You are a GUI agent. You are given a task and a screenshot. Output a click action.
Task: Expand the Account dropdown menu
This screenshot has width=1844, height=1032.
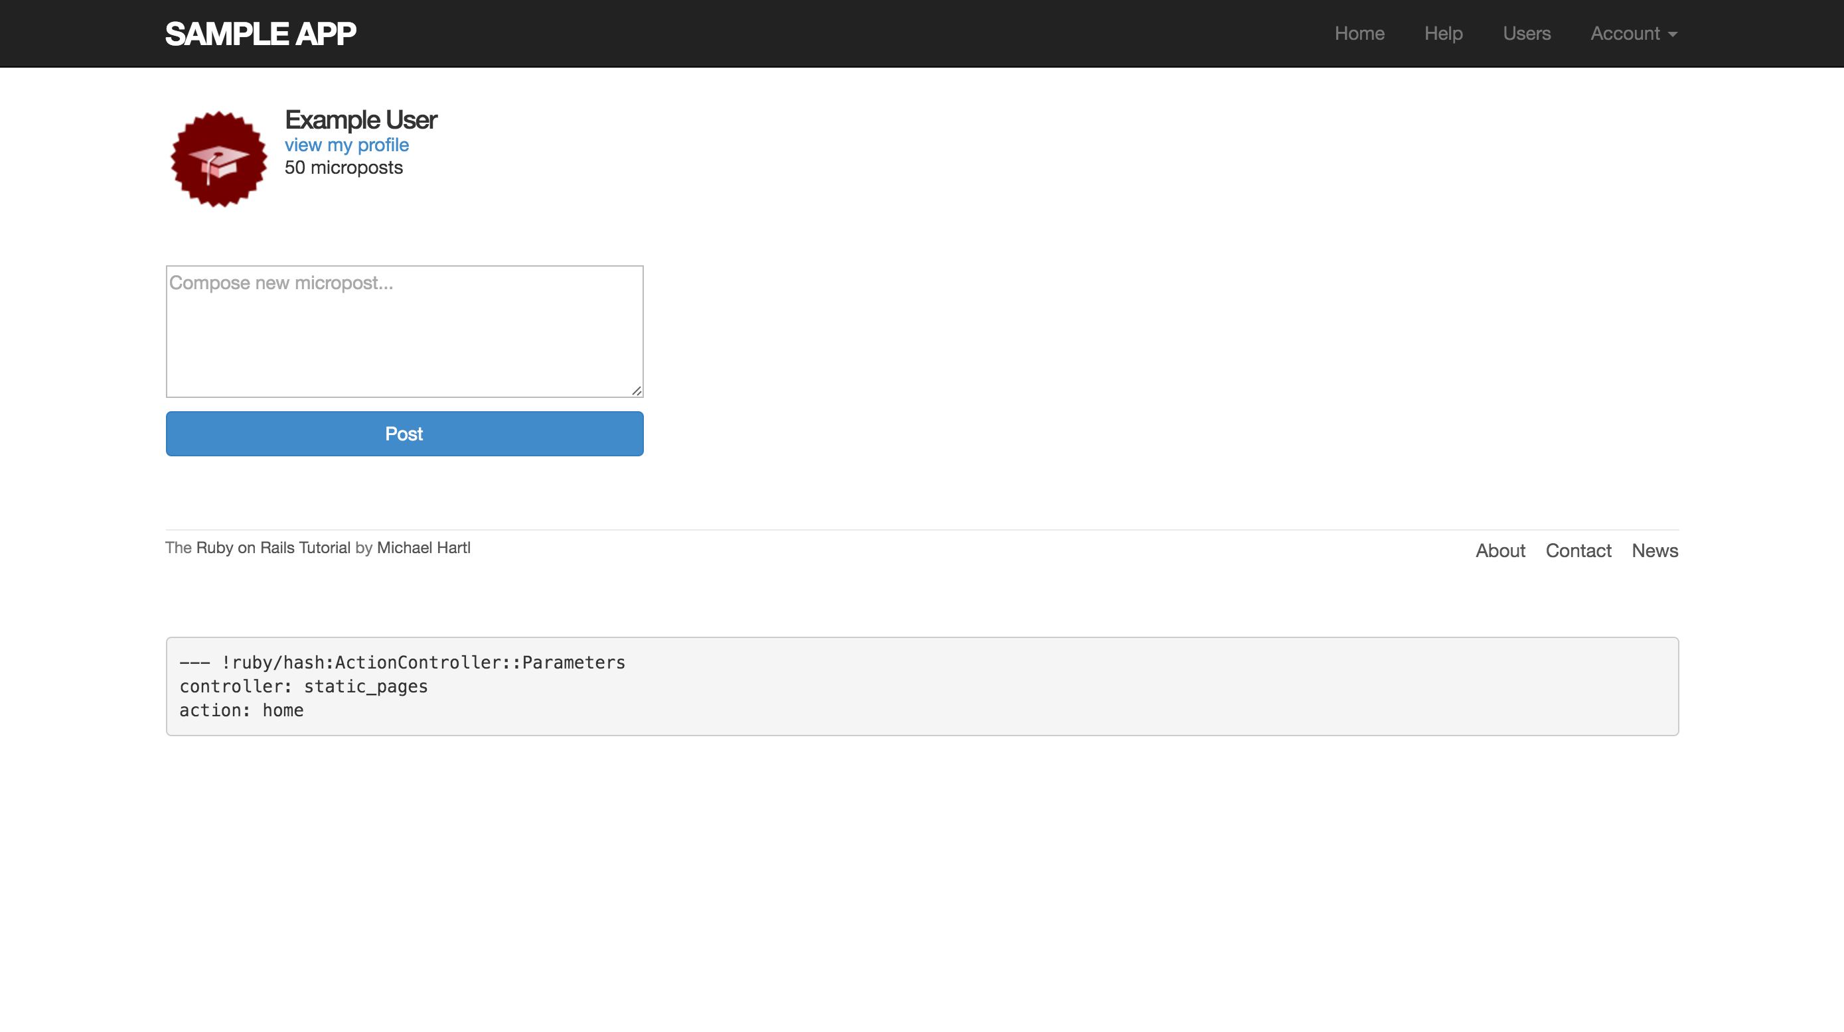1625,34
